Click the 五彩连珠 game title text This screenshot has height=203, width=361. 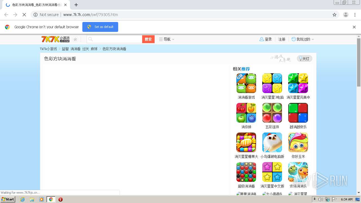tap(272, 127)
